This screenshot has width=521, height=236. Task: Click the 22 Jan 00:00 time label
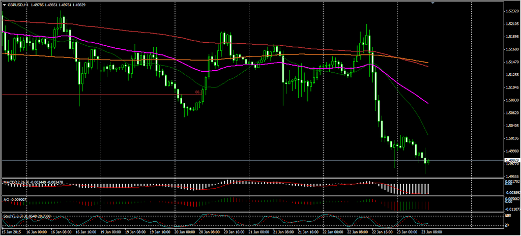(x=333, y=231)
